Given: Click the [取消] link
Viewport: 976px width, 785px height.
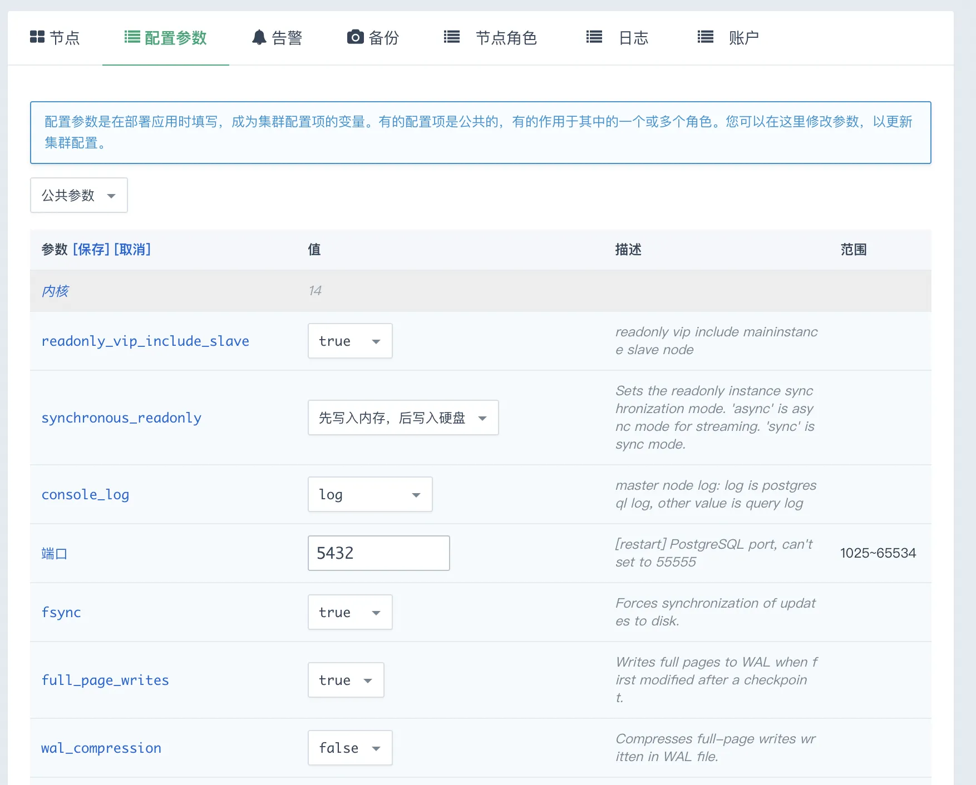Looking at the screenshot, I should (132, 250).
